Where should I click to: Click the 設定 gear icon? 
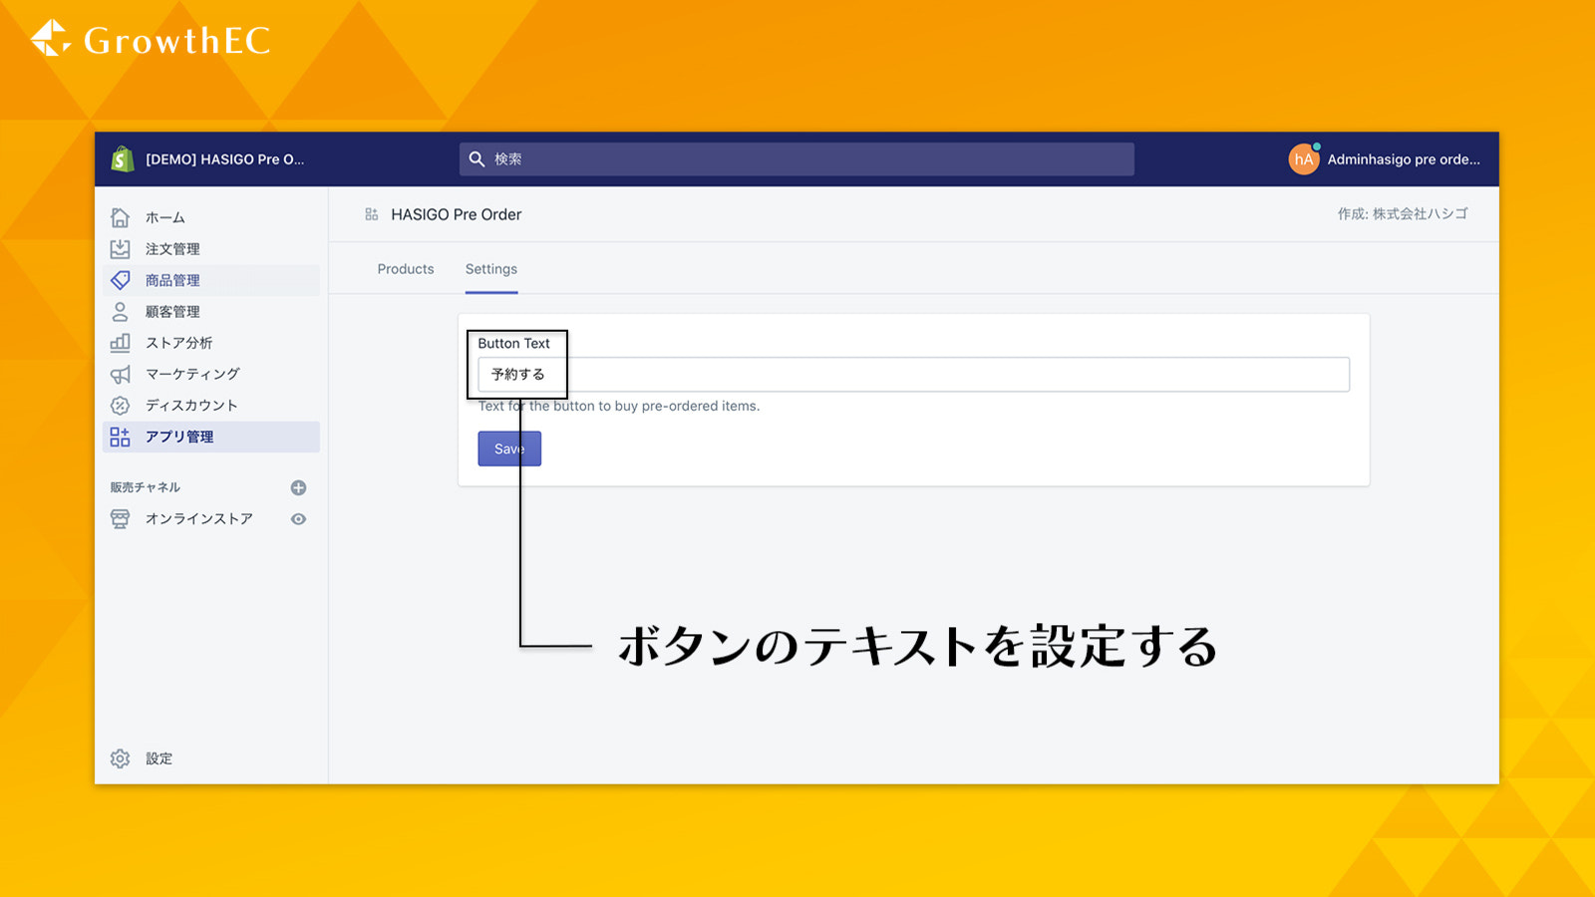(121, 758)
